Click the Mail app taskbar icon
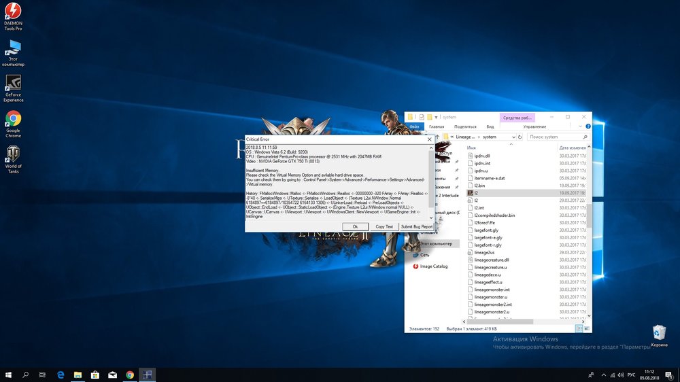The height and width of the screenshot is (382, 680). click(113, 375)
